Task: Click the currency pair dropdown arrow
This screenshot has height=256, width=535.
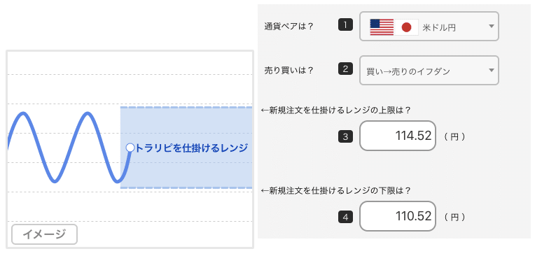Action: click(x=492, y=27)
